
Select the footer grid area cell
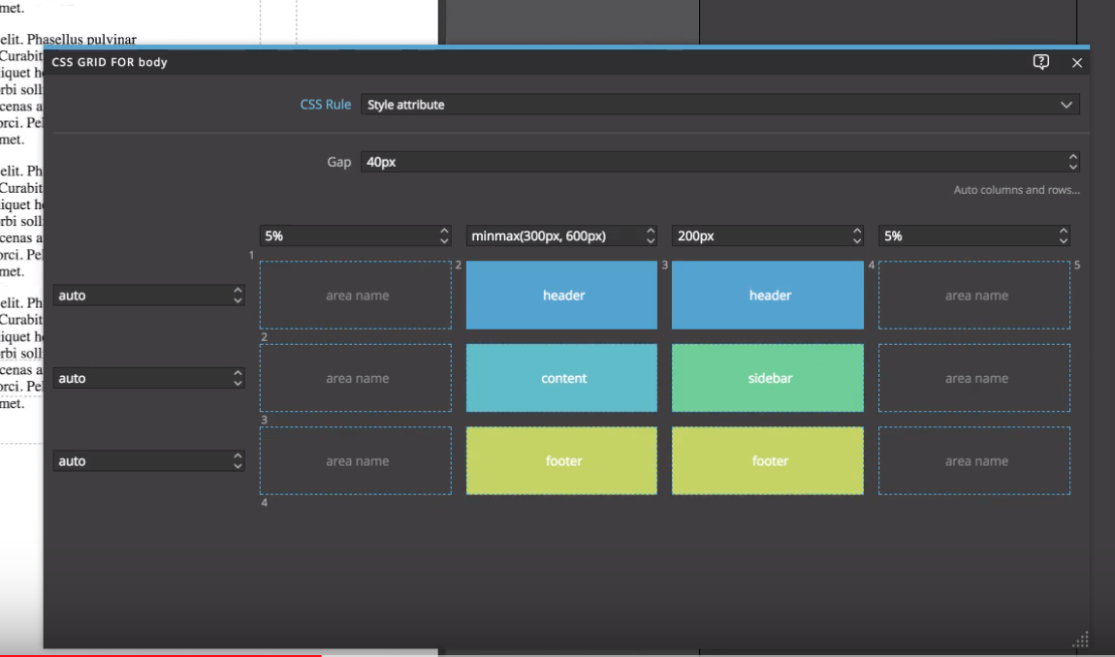[561, 461]
